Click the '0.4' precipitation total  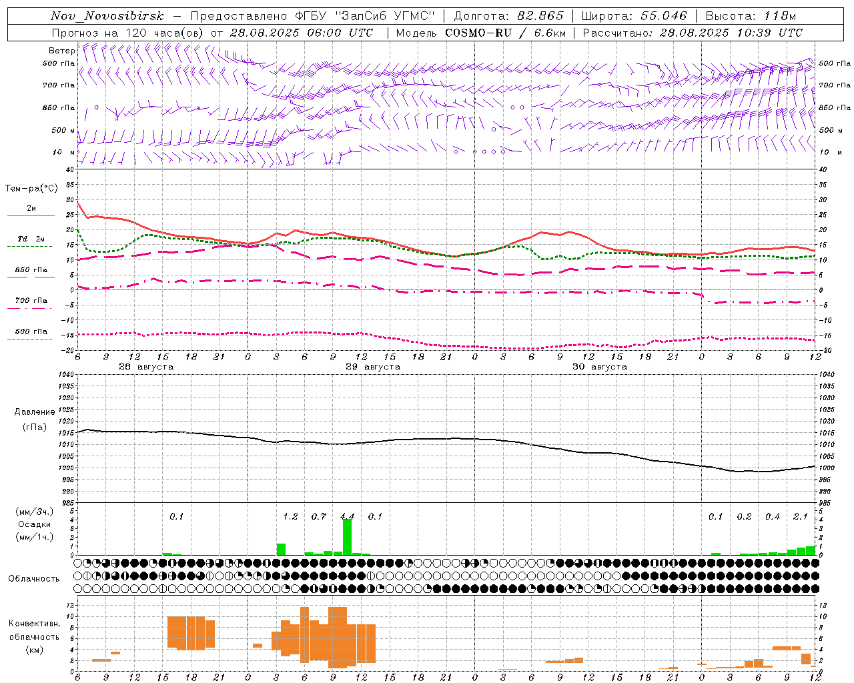pyautogui.click(x=773, y=516)
